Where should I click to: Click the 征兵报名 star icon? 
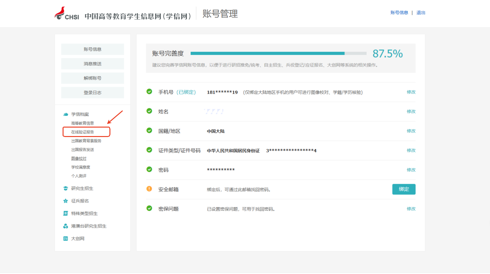(65, 201)
